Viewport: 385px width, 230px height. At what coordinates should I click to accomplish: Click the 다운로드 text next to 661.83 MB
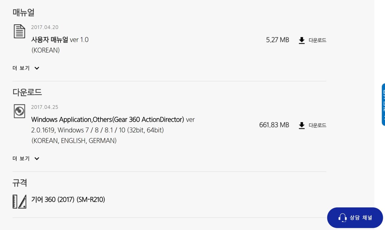tap(317, 125)
